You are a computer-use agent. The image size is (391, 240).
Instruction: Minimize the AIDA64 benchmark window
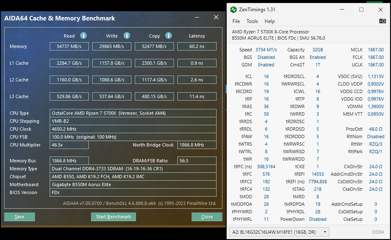197,17
